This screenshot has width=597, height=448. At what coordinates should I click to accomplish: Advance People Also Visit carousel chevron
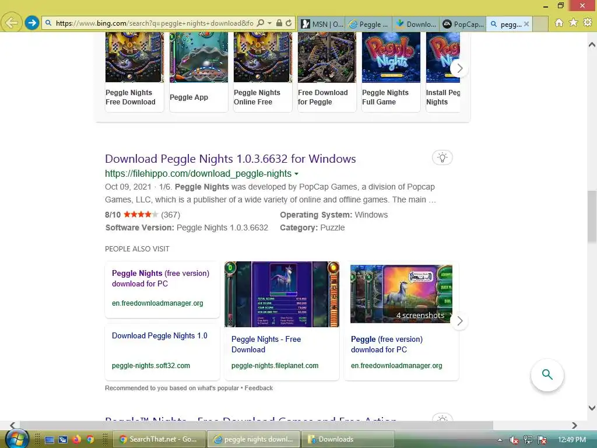coord(459,321)
